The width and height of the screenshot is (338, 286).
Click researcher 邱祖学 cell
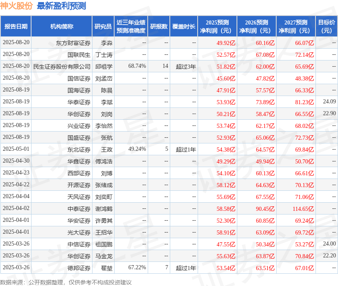point(104,67)
